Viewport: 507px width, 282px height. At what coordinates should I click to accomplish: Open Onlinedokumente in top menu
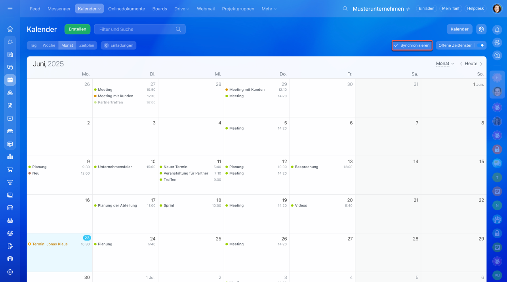pyautogui.click(x=126, y=9)
